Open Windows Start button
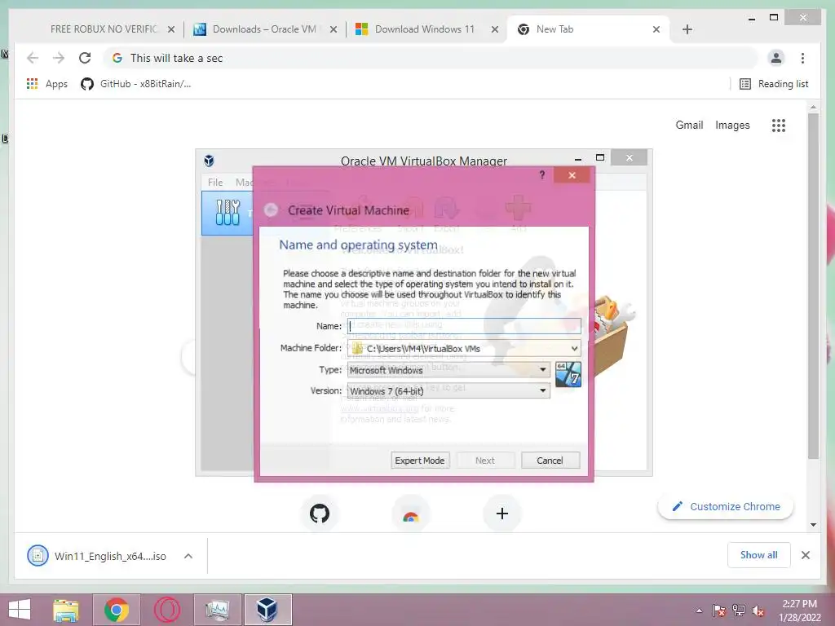 pyautogui.click(x=20, y=610)
